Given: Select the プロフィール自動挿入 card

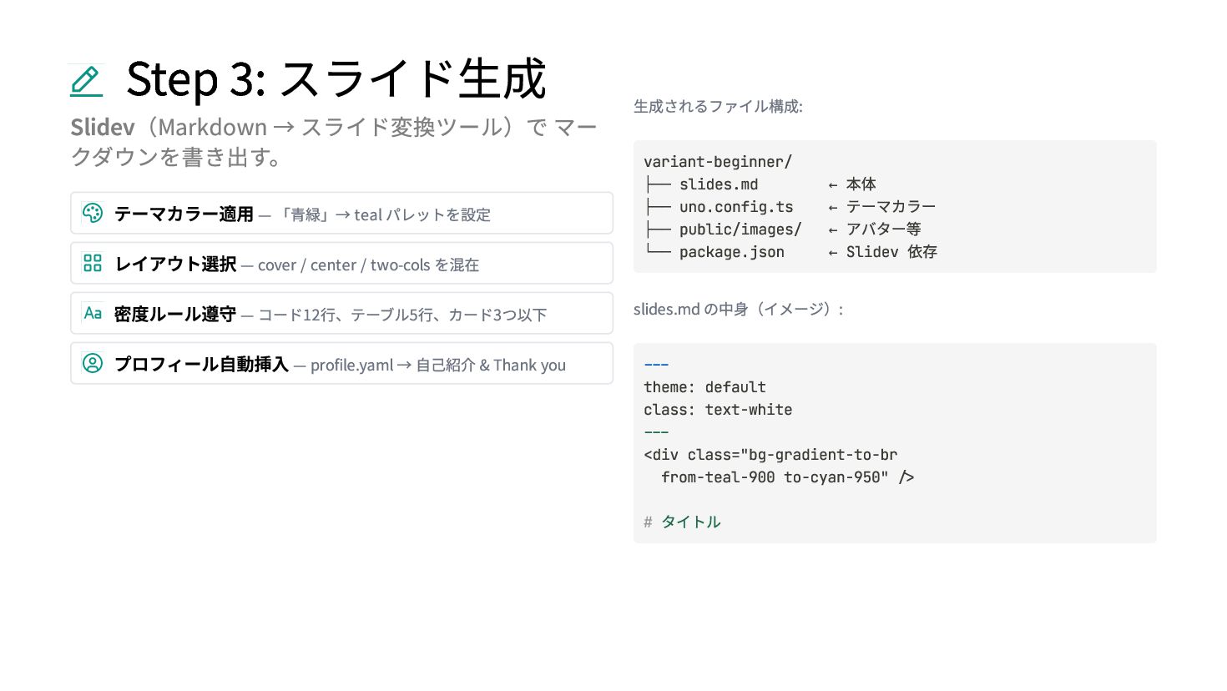Looking at the screenshot, I should click(342, 363).
